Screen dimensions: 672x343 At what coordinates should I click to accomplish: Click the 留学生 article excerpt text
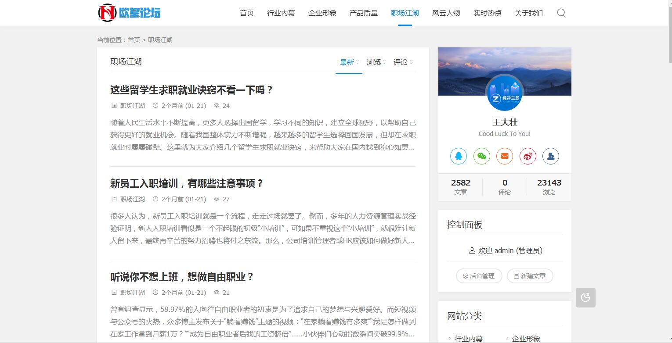pos(263,135)
